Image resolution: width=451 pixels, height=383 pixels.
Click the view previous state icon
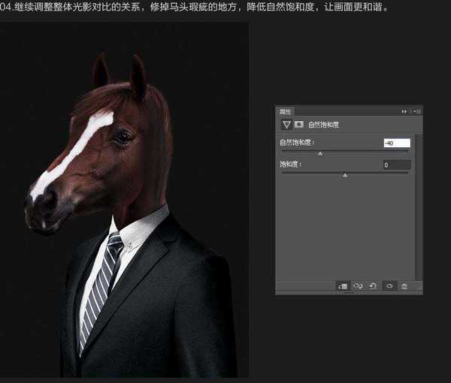pyautogui.click(x=359, y=286)
